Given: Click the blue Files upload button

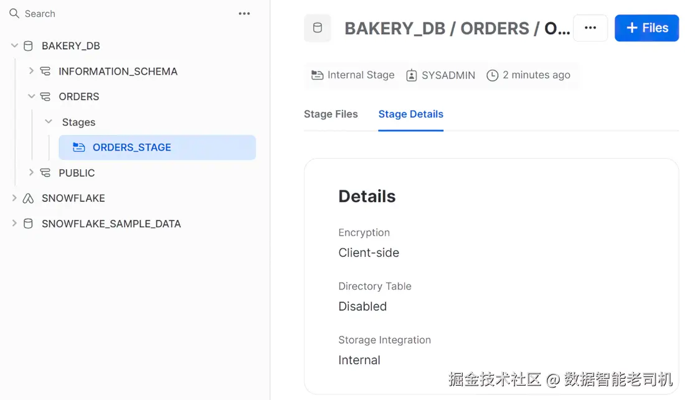Looking at the screenshot, I should pos(646,28).
